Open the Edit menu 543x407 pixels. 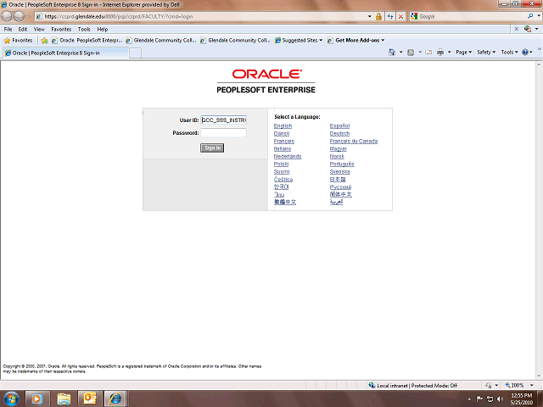pos(23,29)
